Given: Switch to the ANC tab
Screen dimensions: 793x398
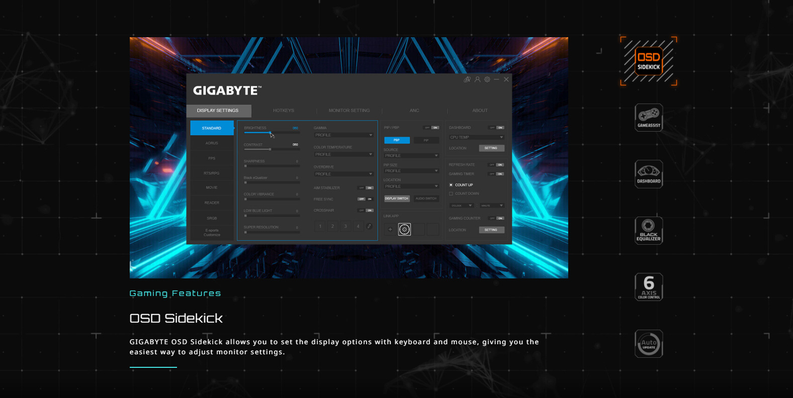Looking at the screenshot, I should pyautogui.click(x=414, y=111).
